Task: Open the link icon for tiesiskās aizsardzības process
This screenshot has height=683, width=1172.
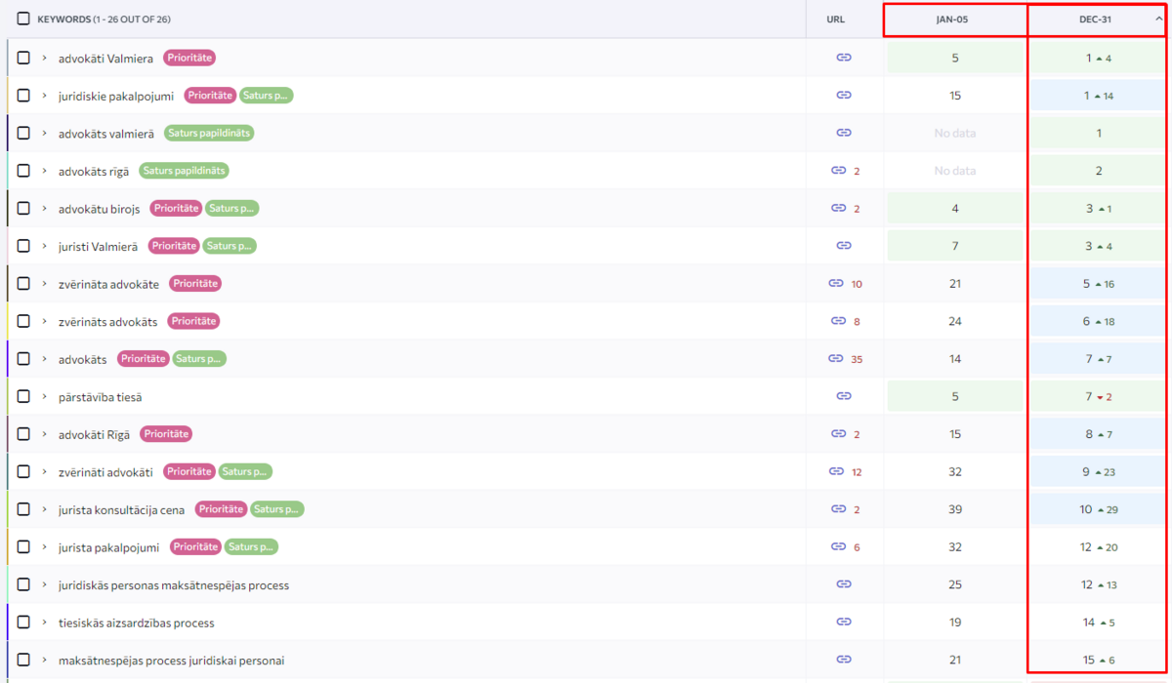Action: 844,623
